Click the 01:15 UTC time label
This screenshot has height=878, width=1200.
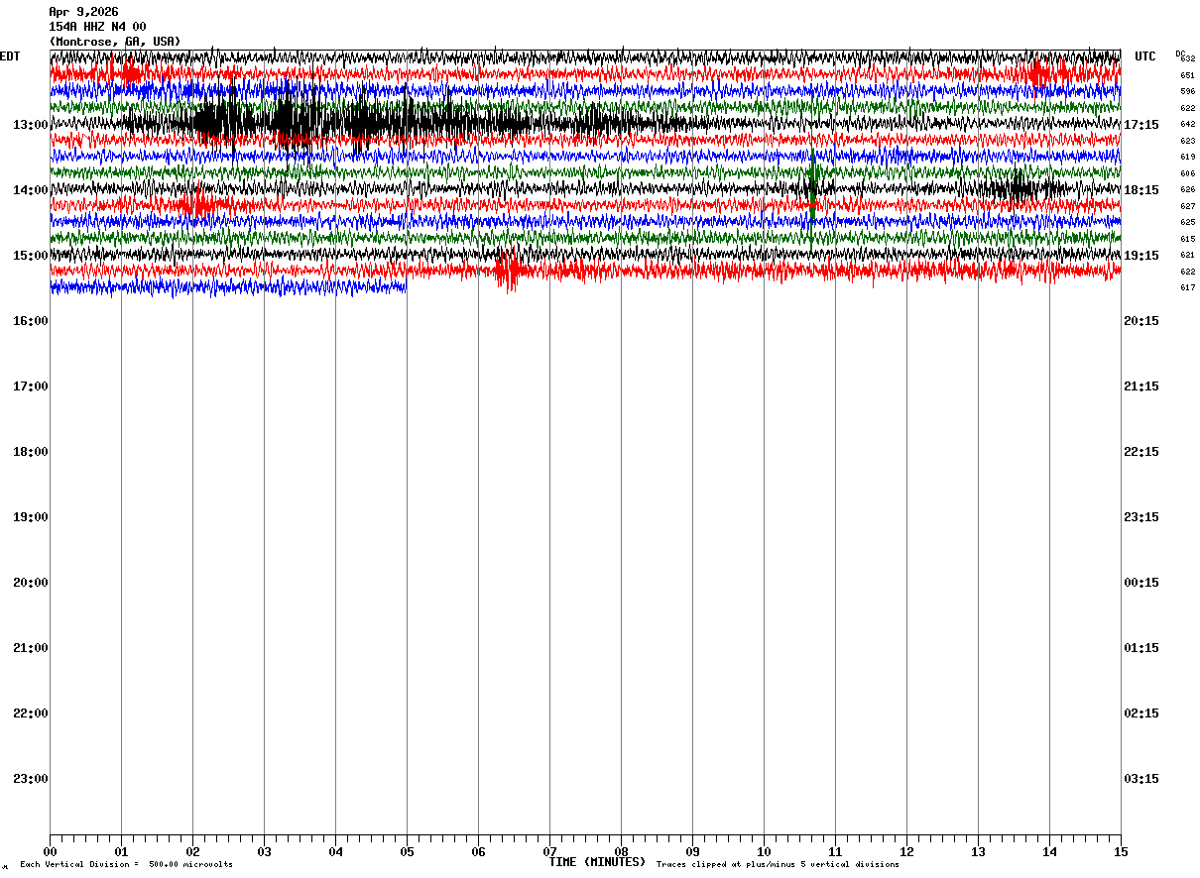tap(1141, 648)
